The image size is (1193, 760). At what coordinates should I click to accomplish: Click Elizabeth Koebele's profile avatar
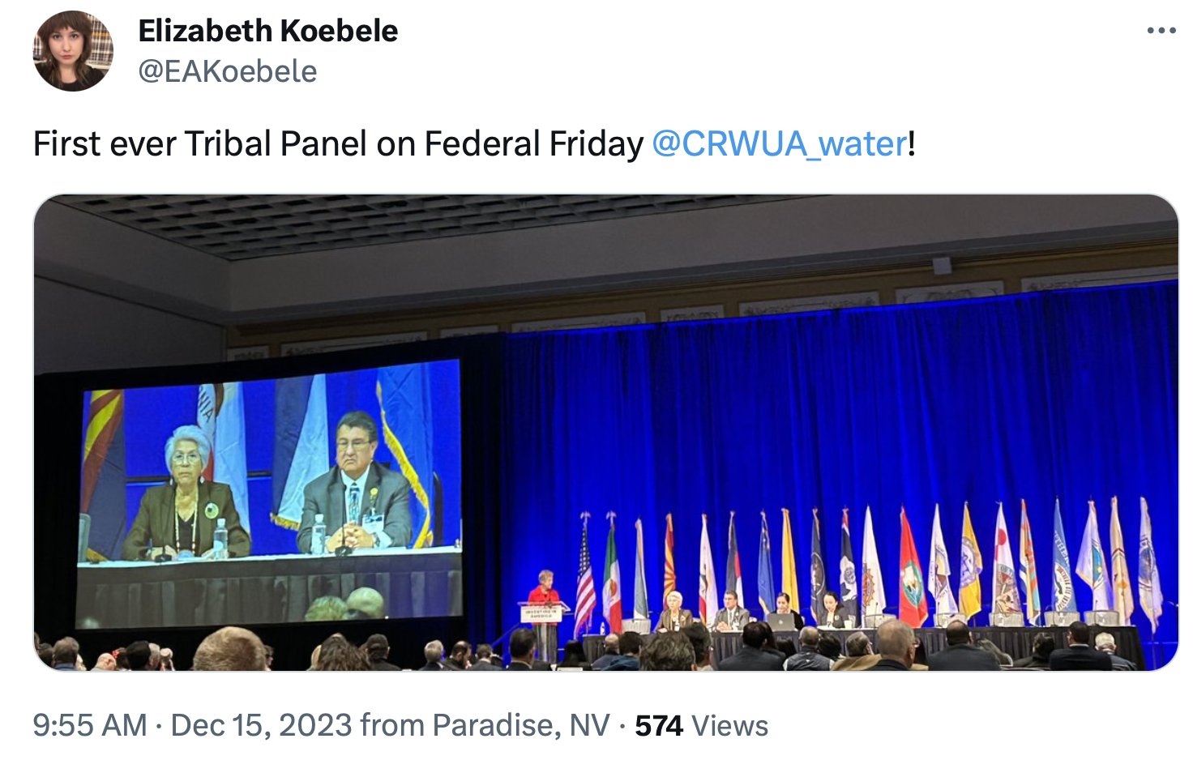(x=73, y=51)
